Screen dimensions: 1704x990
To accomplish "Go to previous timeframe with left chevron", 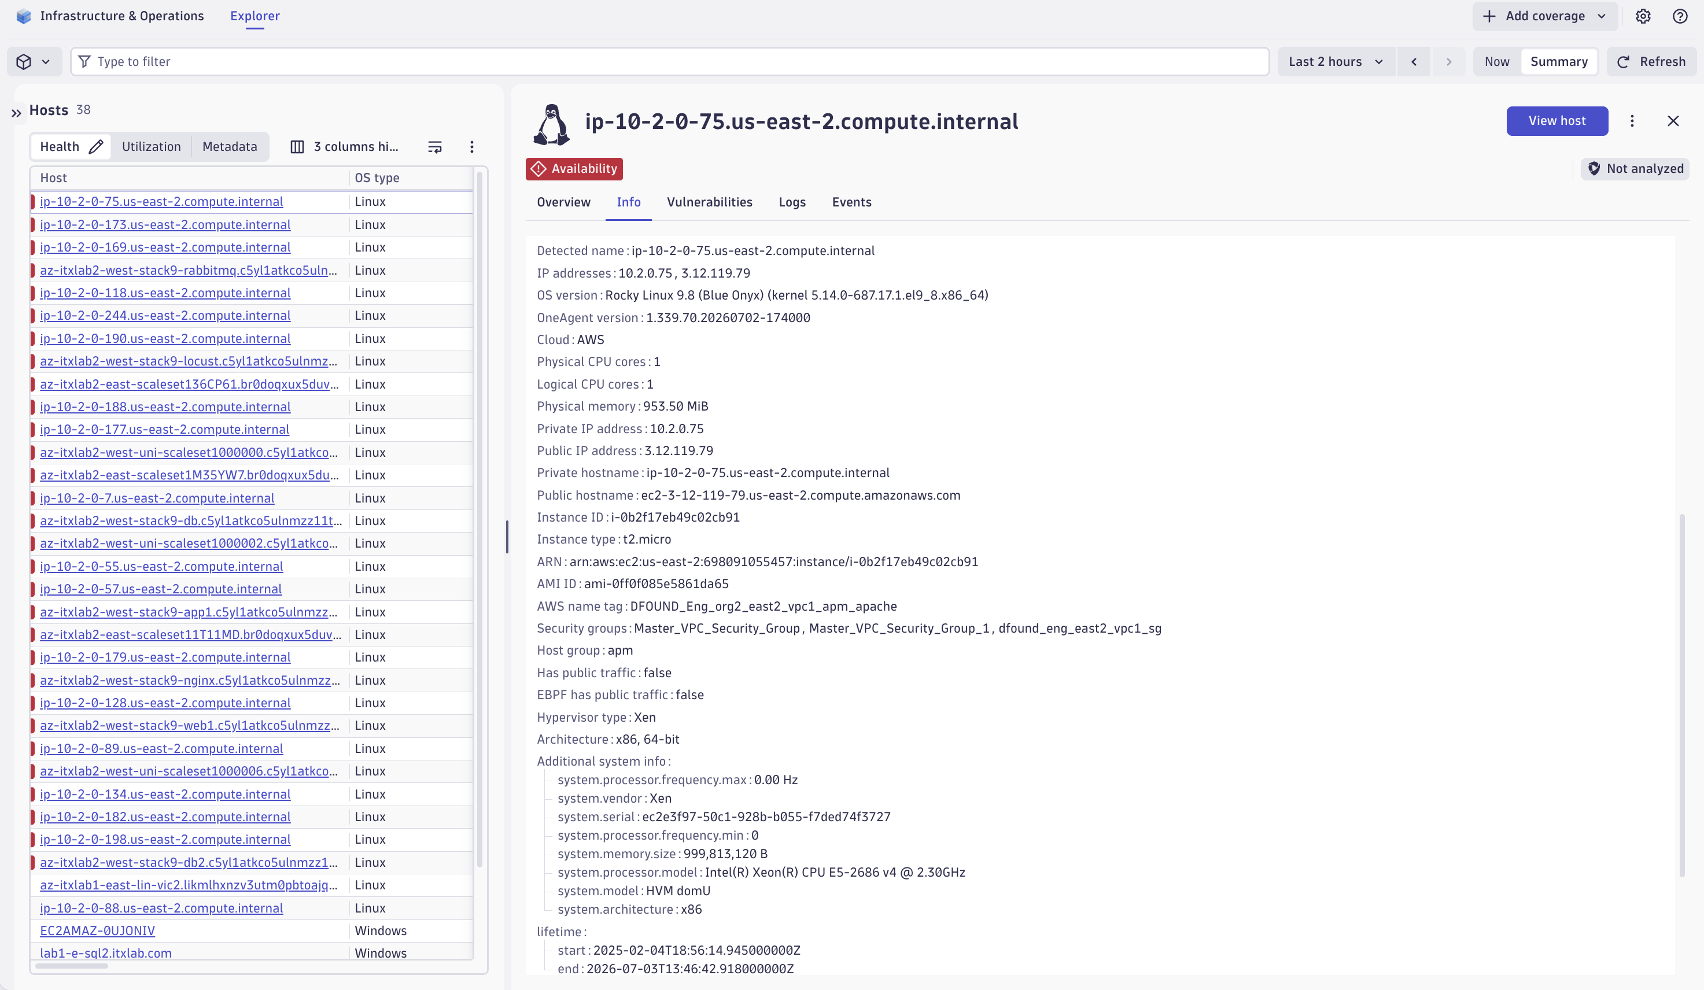I will pyautogui.click(x=1414, y=61).
